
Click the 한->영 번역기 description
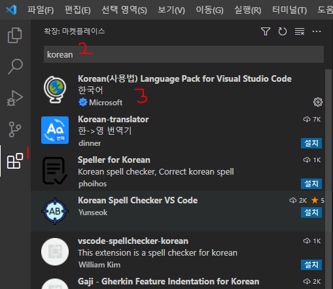(x=105, y=131)
